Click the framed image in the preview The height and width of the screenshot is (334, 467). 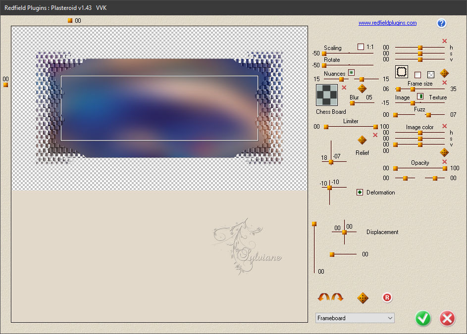point(159,108)
